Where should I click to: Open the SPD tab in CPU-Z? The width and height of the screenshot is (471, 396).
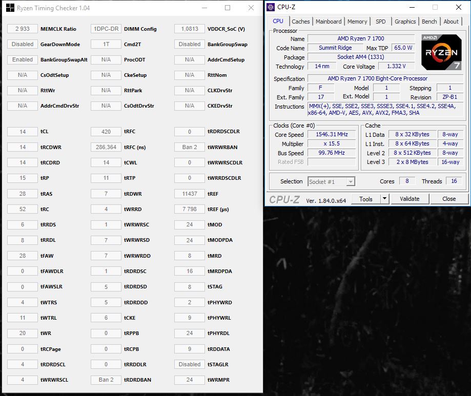(380, 22)
